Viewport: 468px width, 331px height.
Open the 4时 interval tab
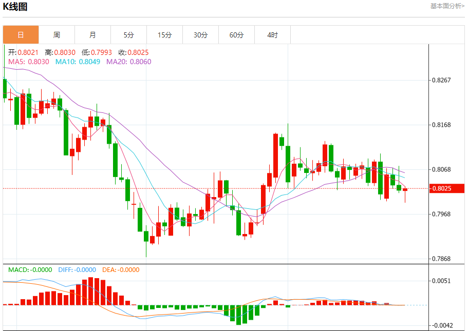272,35
